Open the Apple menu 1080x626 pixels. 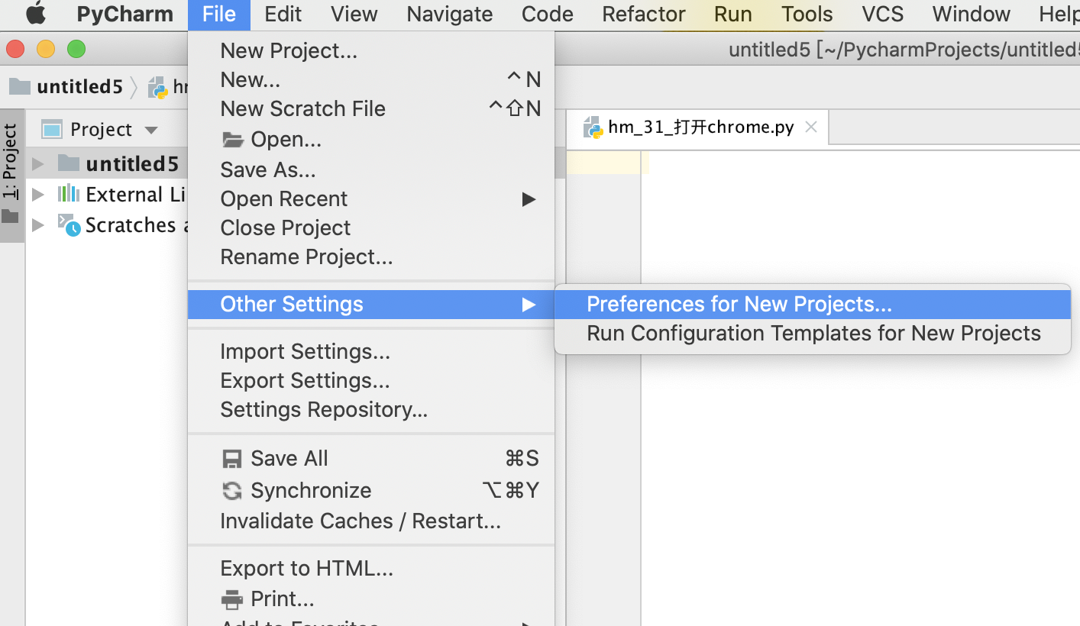point(36,14)
